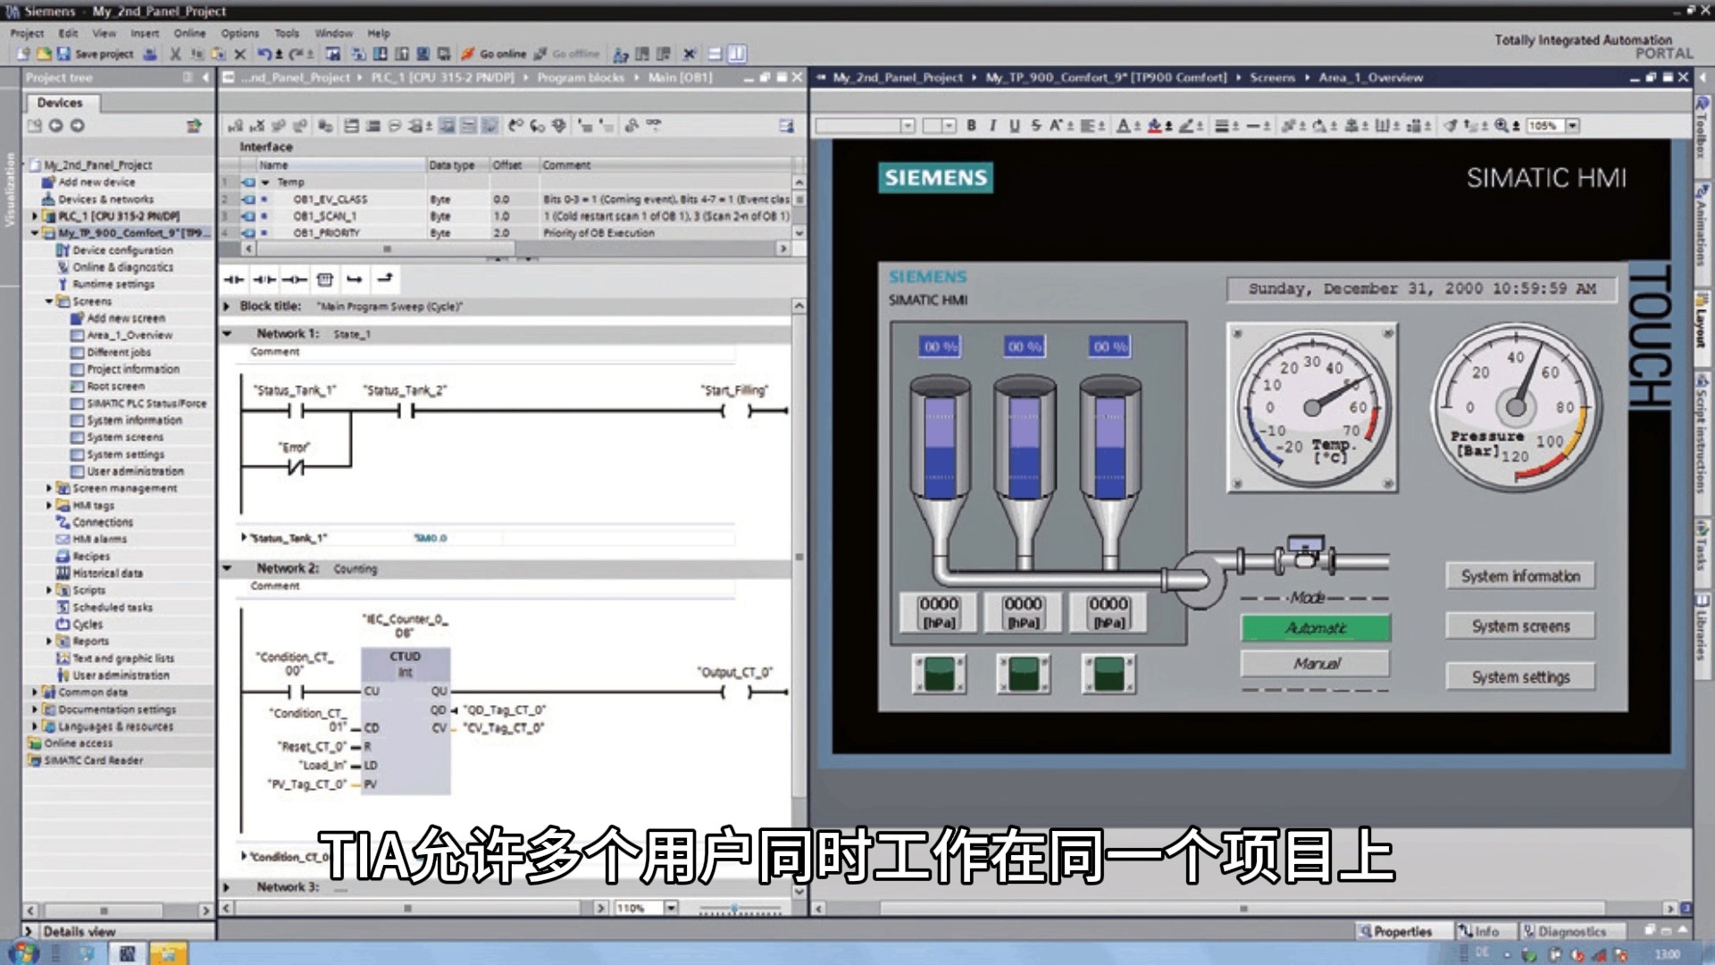The width and height of the screenshot is (1715, 965).
Task: Toggle Strikethrough in the HMI formatting toolbar
Action: coord(1036,126)
